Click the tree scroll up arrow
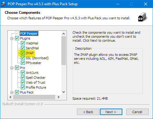 64,34
